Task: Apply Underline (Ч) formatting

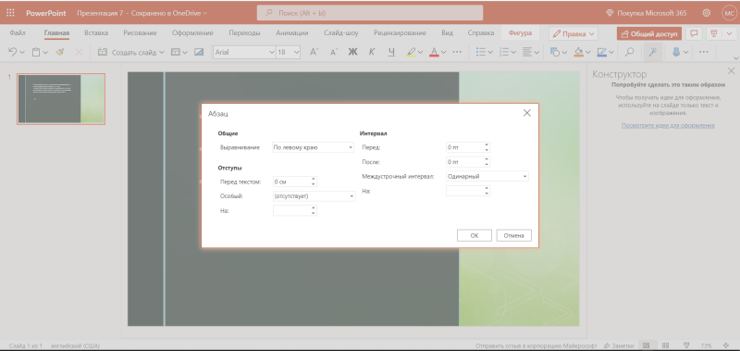Action: (391, 53)
